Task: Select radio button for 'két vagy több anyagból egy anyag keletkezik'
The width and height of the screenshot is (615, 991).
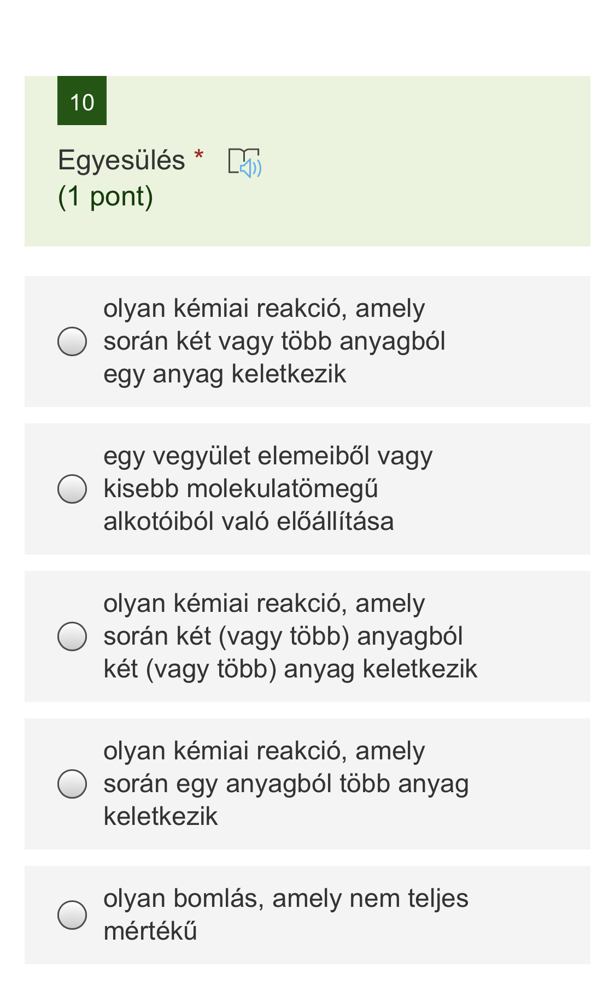Action: coord(72,341)
